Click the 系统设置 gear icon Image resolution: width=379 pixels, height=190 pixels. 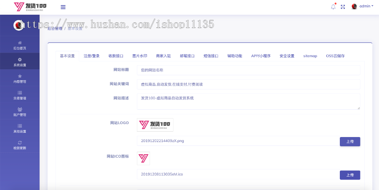pyautogui.click(x=20, y=59)
